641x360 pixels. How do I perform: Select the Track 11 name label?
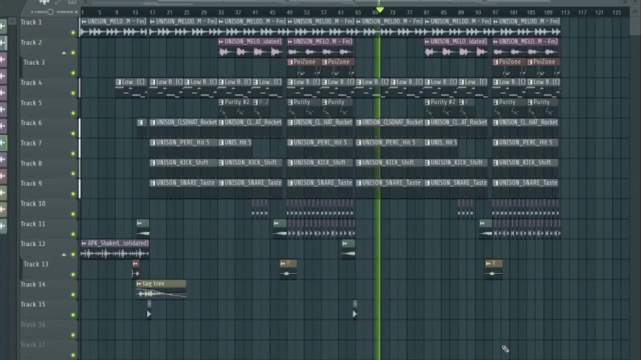click(33, 224)
